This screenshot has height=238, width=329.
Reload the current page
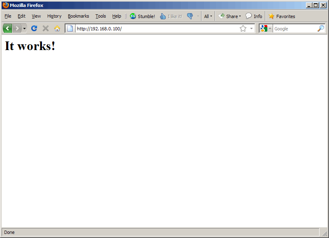tap(34, 28)
